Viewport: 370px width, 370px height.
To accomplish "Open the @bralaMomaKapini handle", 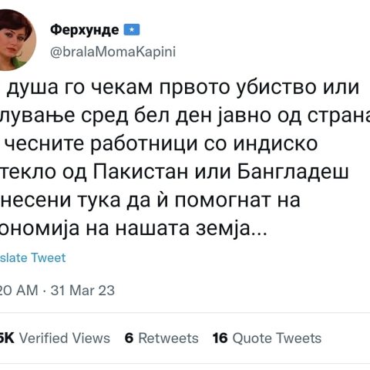I will (113, 52).
